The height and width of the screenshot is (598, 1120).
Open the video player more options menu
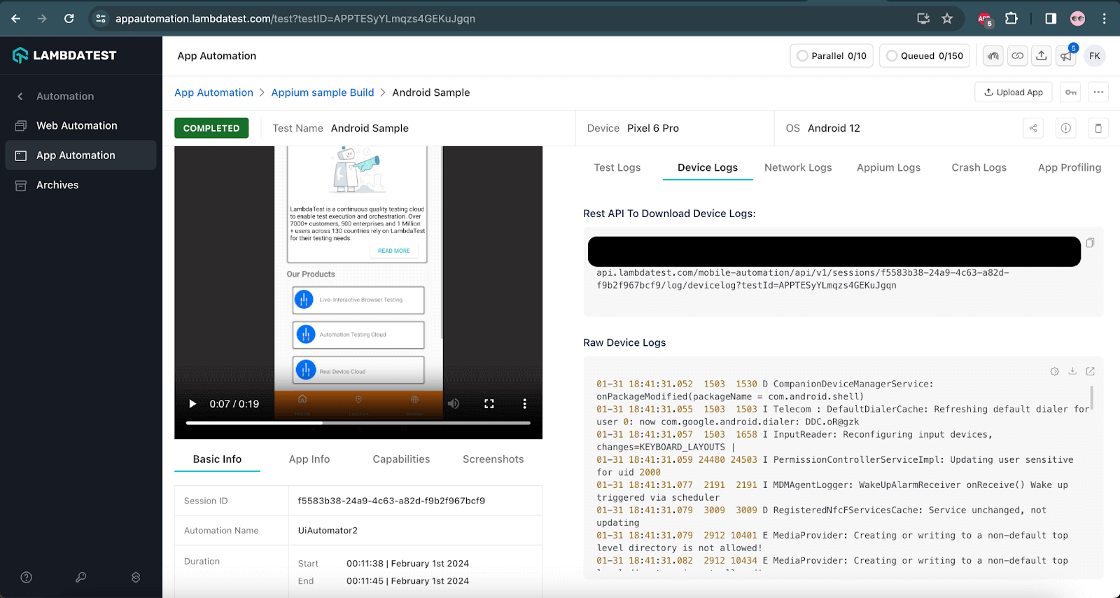point(524,404)
